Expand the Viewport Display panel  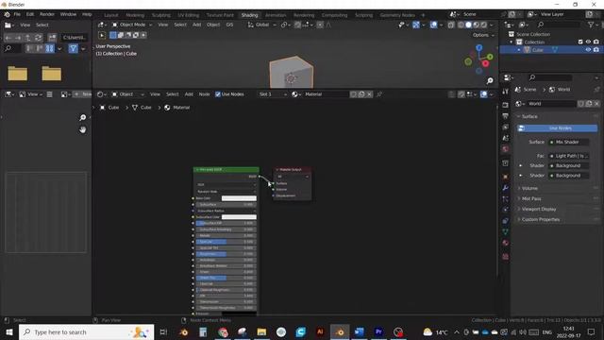557,209
